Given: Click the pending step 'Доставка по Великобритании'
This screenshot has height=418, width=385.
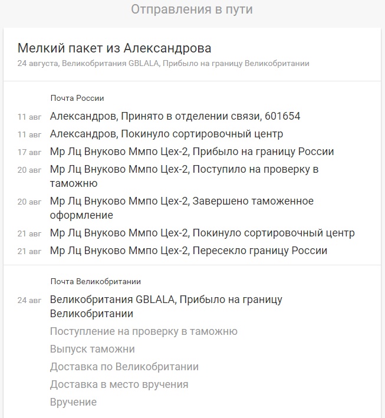Looking at the screenshot, I should click(x=124, y=367).
